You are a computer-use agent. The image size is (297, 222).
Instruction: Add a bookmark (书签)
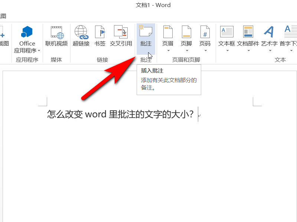[100, 36]
